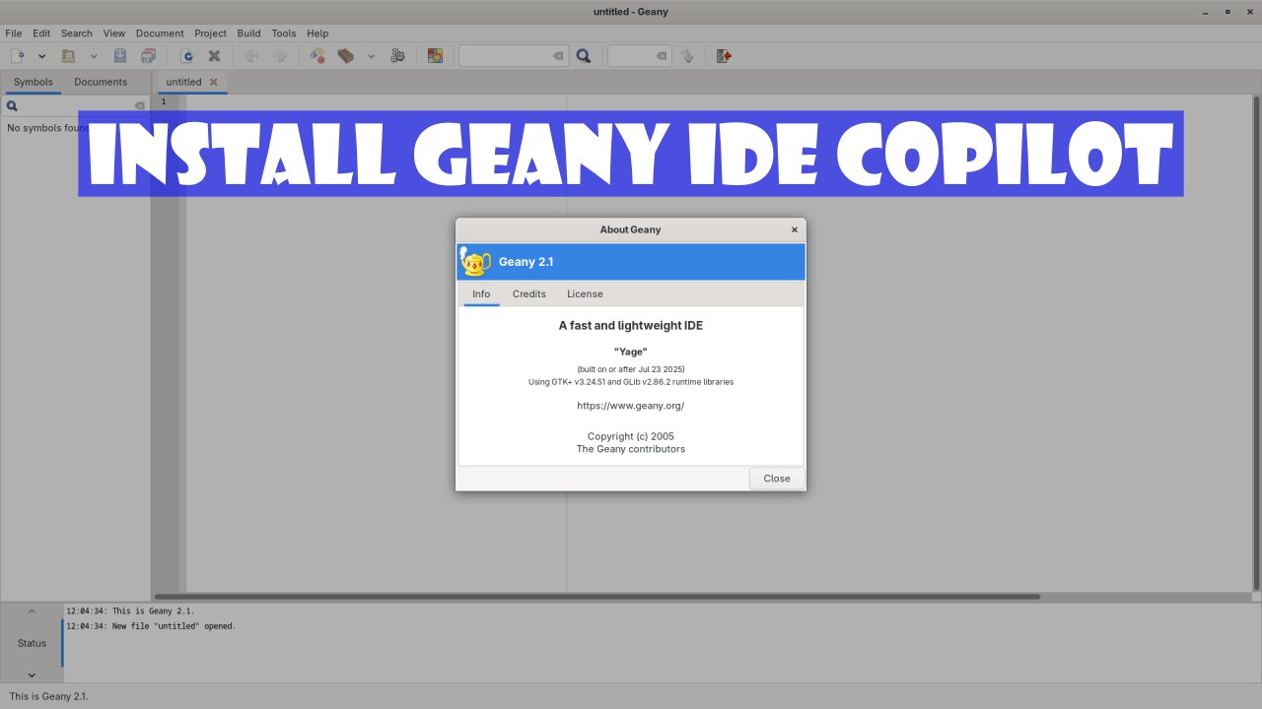Open the Color Chooser toolbar icon
The width and height of the screenshot is (1262, 709).
435,56
